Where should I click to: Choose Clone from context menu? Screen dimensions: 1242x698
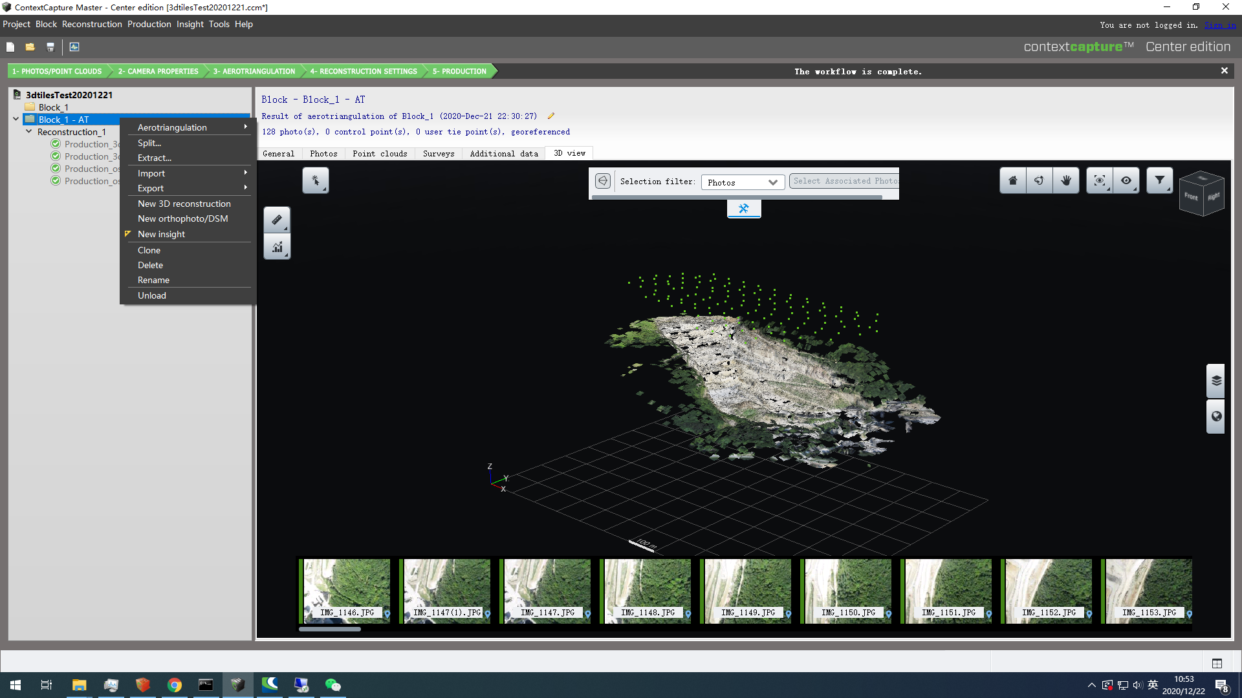tap(188, 250)
